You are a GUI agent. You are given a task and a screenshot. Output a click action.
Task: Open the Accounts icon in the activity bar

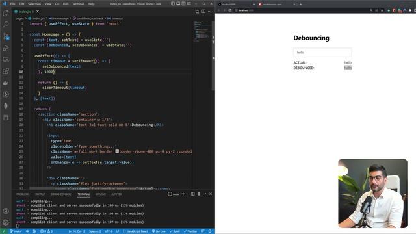tap(6, 211)
